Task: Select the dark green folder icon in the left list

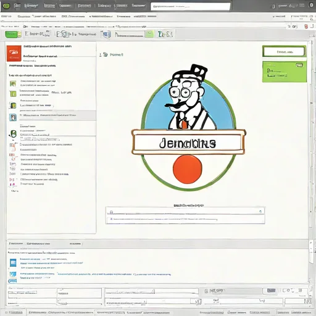Action: click(13, 106)
